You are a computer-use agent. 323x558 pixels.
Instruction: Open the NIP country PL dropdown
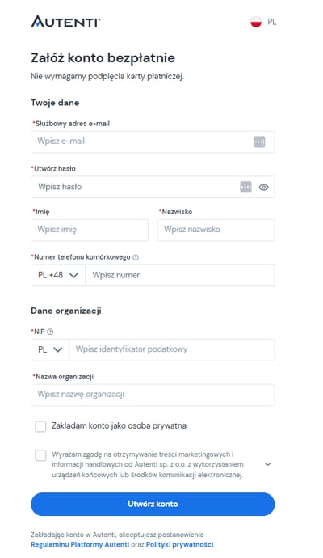tap(50, 349)
